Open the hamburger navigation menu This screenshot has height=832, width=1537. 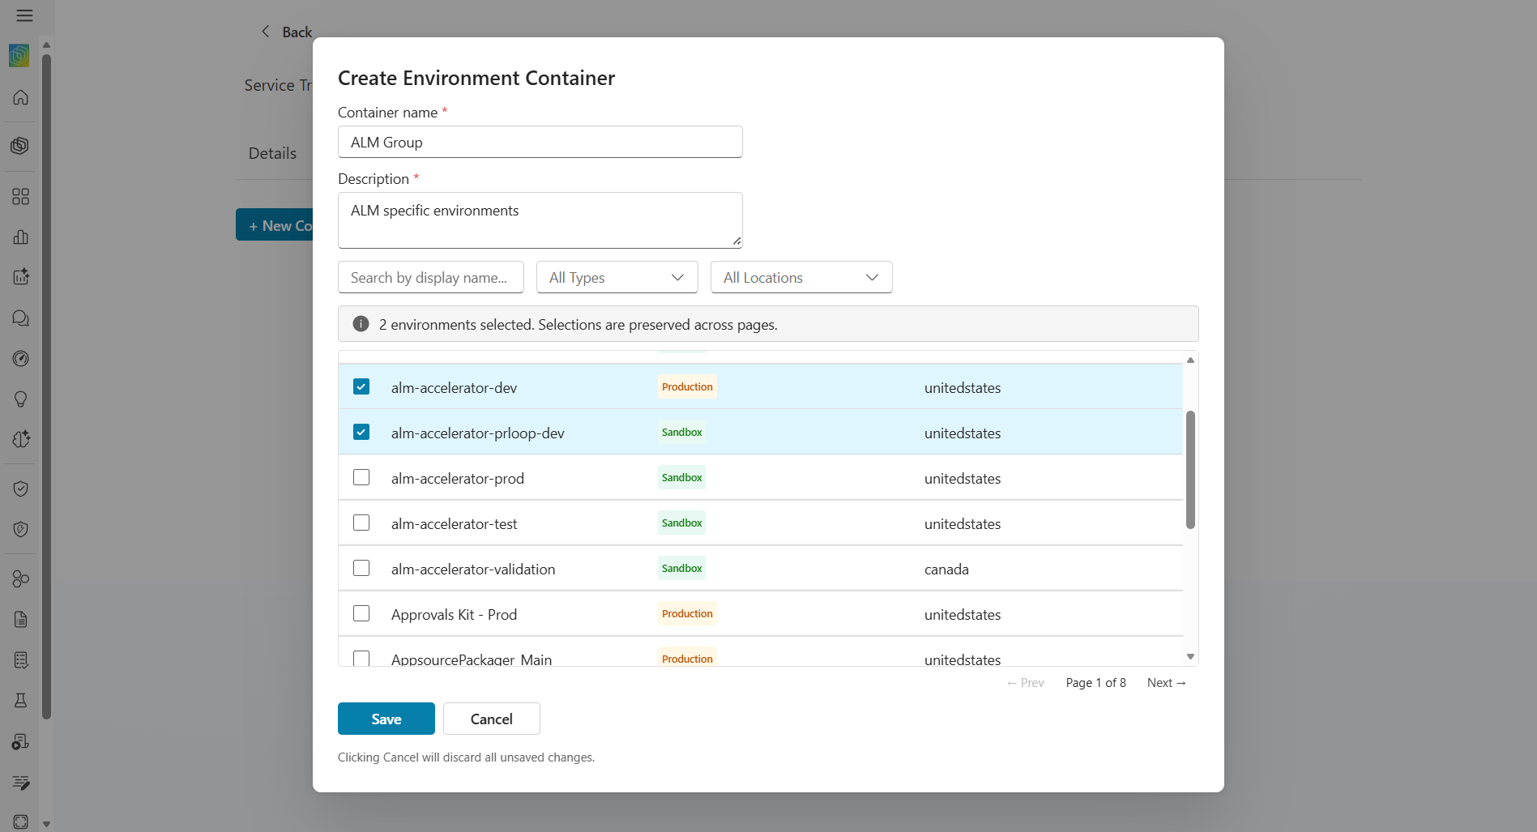(24, 15)
